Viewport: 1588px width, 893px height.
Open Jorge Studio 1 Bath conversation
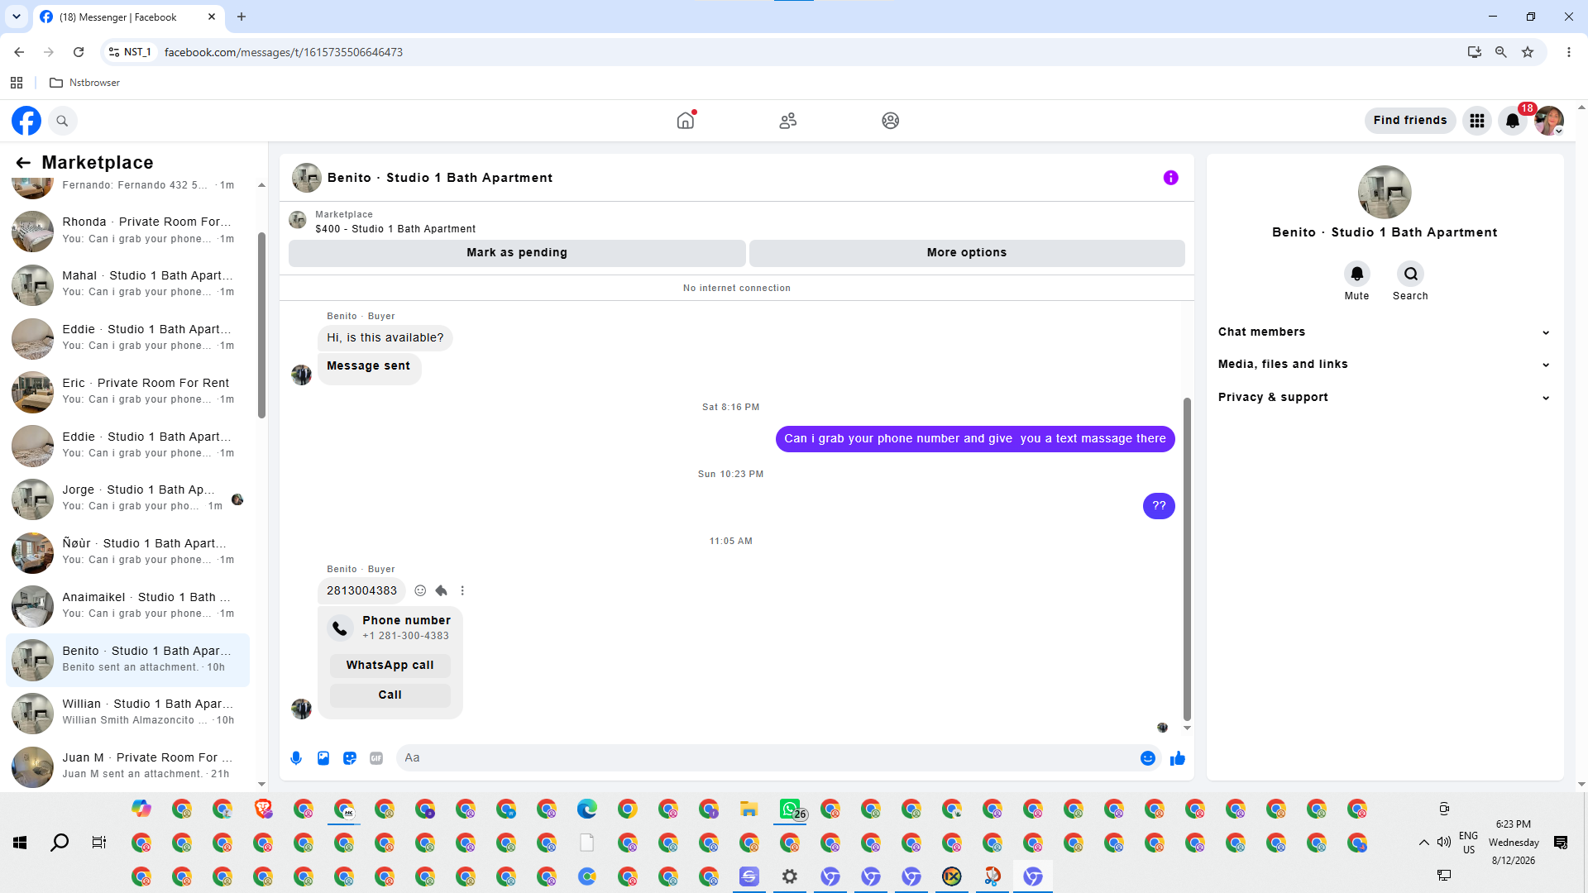pos(128,499)
